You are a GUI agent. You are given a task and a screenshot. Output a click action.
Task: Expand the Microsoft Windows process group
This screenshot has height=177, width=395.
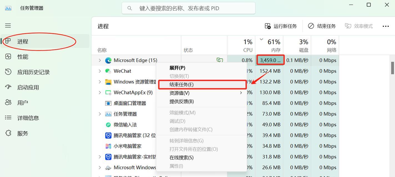click(100, 168)
